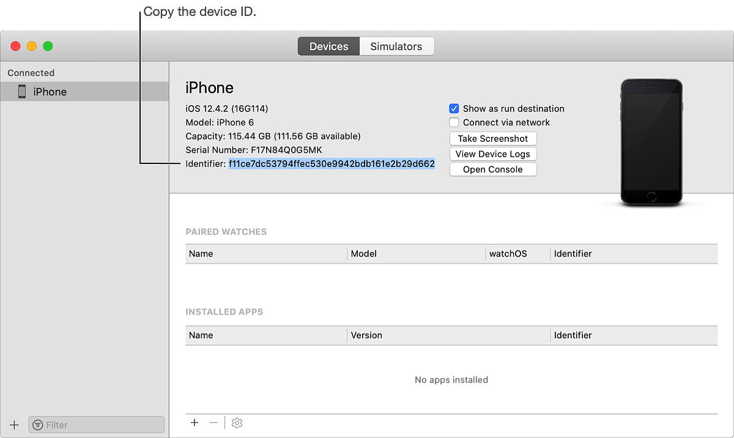734x438 pixels.
Task: Click the iOS 12.4.2 (16G114) version text
Action: pos(227,108)
